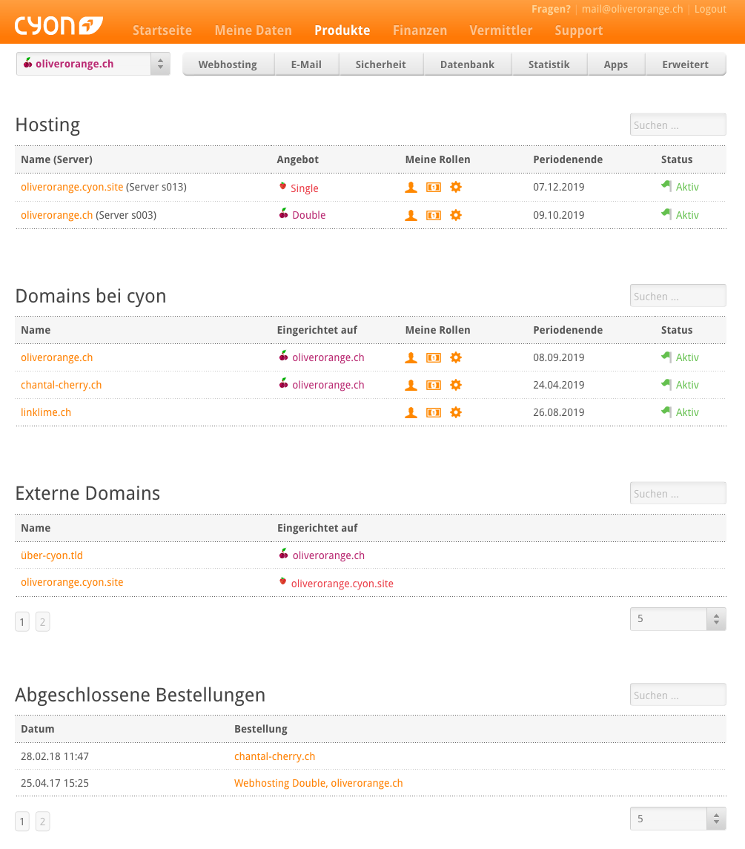Open the linklime.ch domain link
Image resolution: width=745 pixels, height=849 pixels.
(46, 412)
